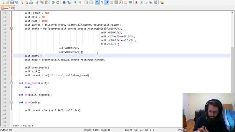This screenshot has height=132, width=235.
Task: Open Folder as Workspace panel
Action: pos(126,2)
